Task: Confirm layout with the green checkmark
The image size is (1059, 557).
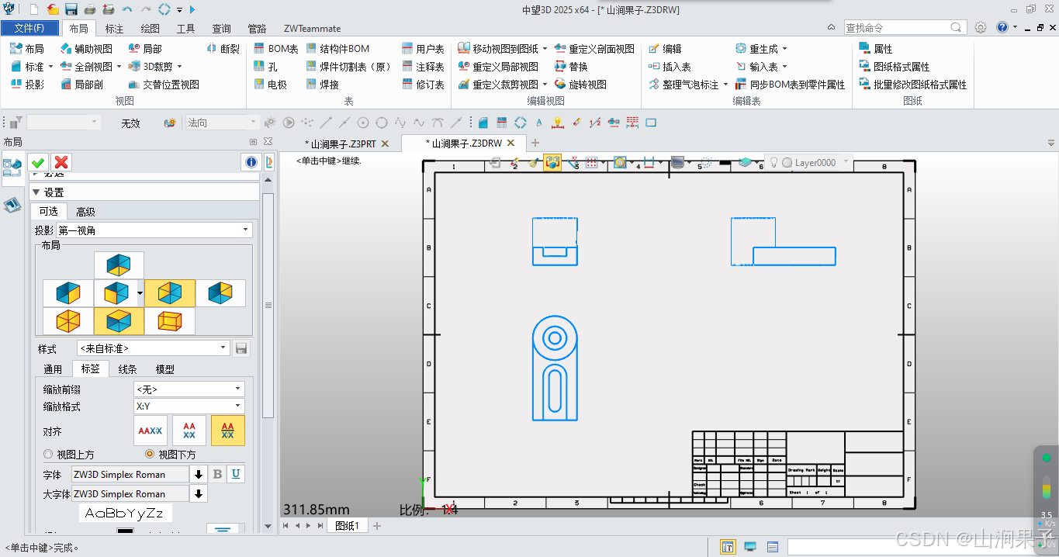Action: coord(37,162)
